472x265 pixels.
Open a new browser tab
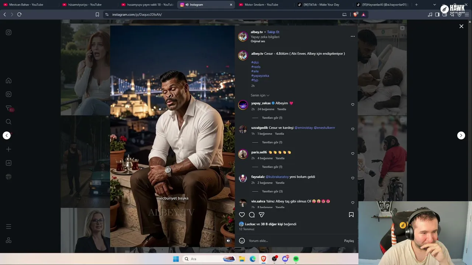click(x=416, y=5)
